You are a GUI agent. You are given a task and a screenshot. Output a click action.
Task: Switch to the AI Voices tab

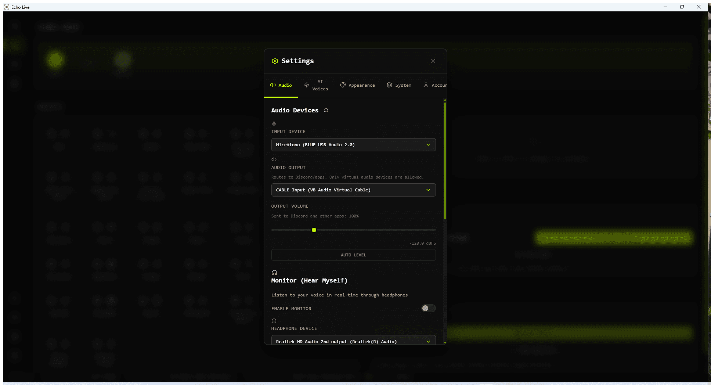tap(316, 85)
